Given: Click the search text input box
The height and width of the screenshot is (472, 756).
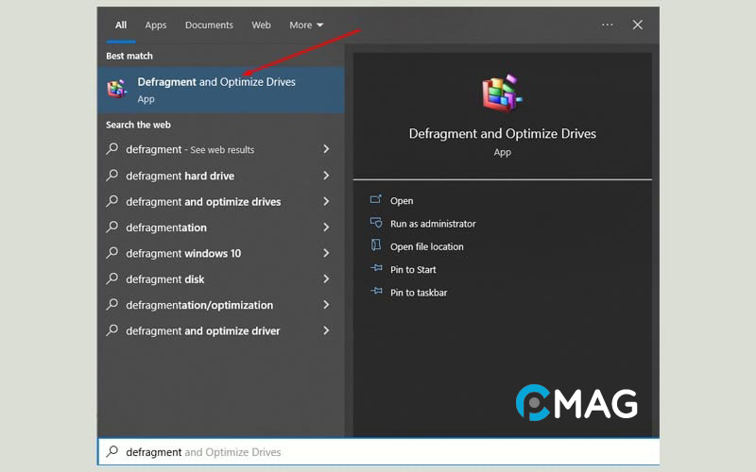Looking at the screenshot, I should (x=378, y=452).
